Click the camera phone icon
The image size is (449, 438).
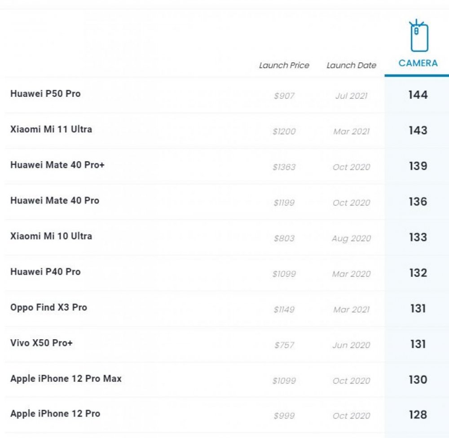pyautogui.click(x=418, y=36)
